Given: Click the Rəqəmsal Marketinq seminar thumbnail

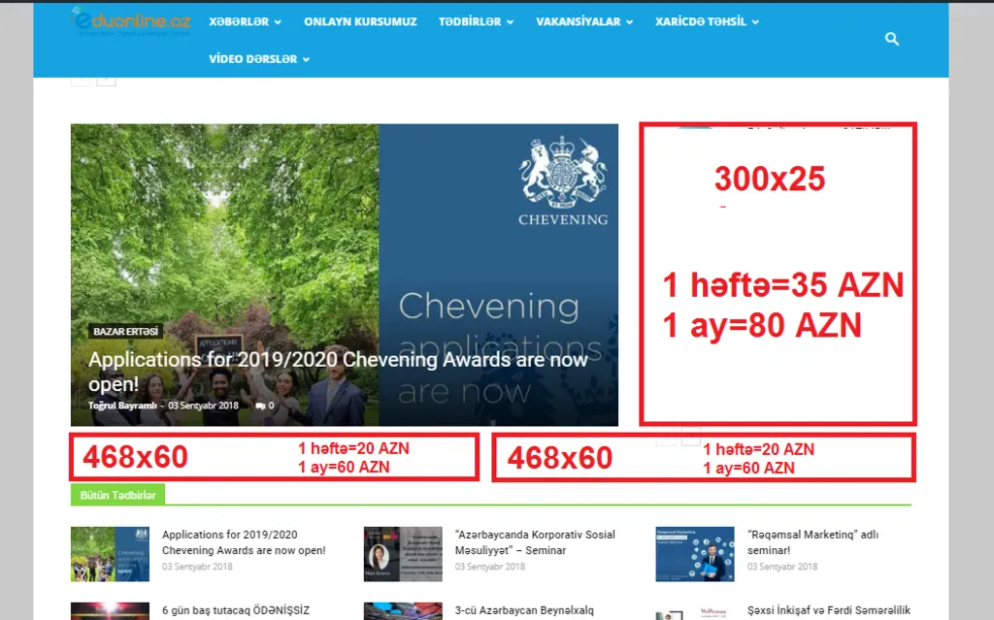Looking at the screenshot, I should click(x=695, y=554).
